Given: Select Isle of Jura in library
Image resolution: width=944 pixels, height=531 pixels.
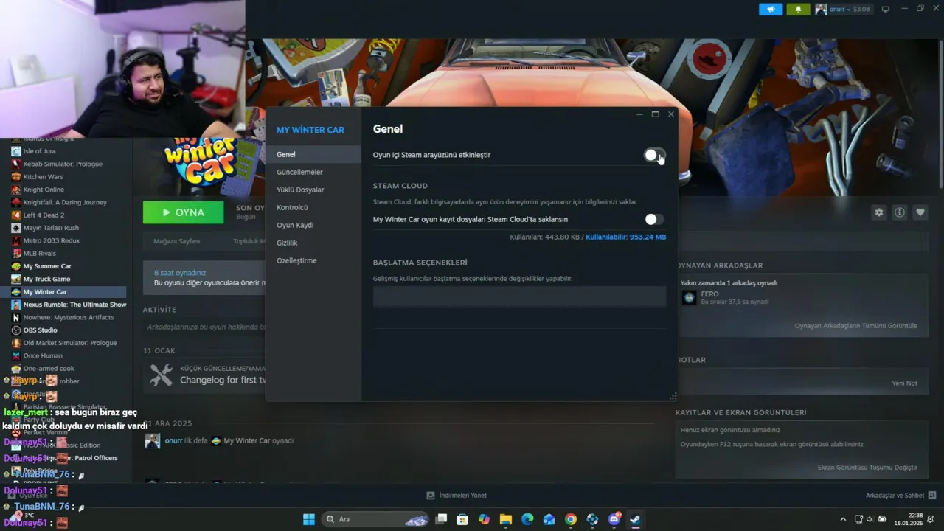Looking at the screenshot, I should tap(40, 151).
